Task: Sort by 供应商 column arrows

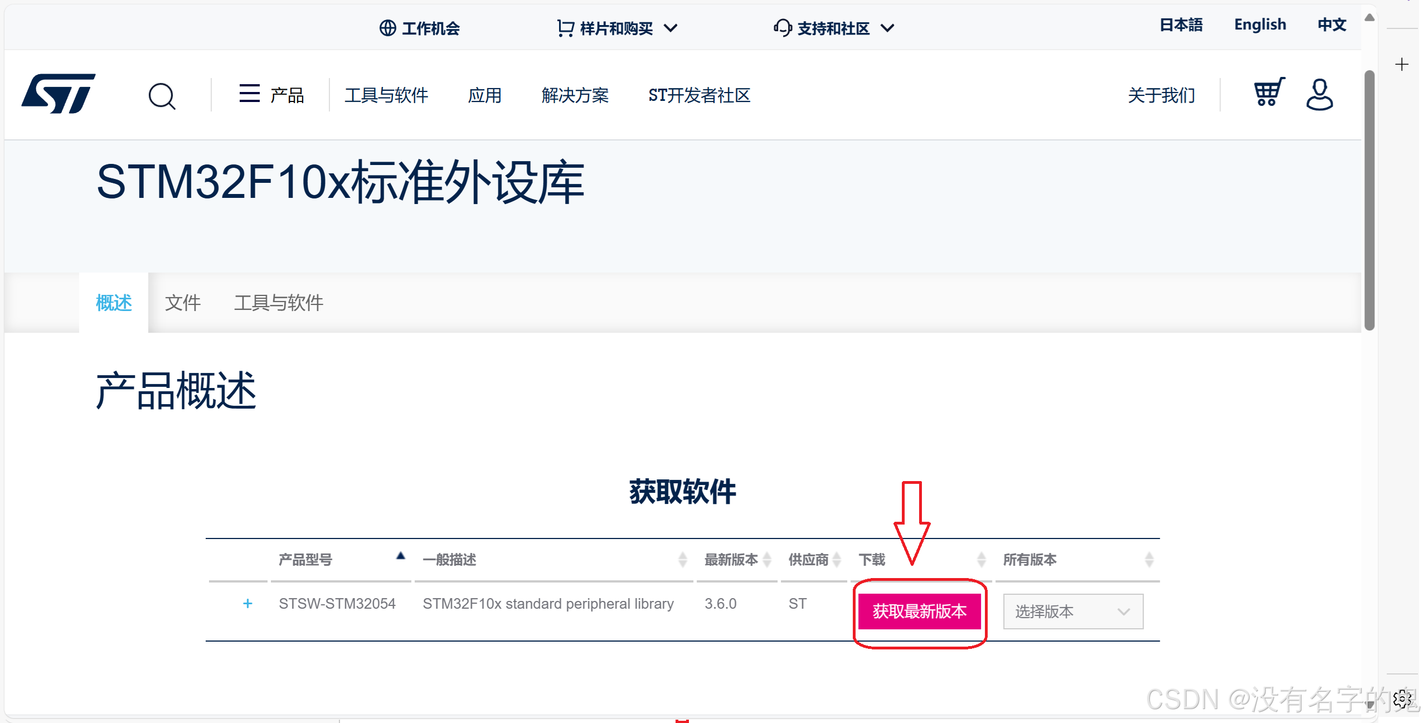Action: coord(836,559)
